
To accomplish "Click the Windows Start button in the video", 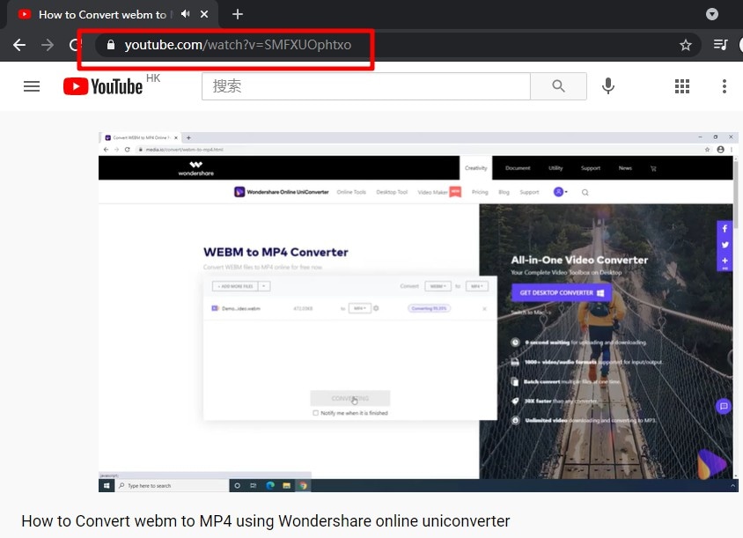I will click(x=107, y=485).
